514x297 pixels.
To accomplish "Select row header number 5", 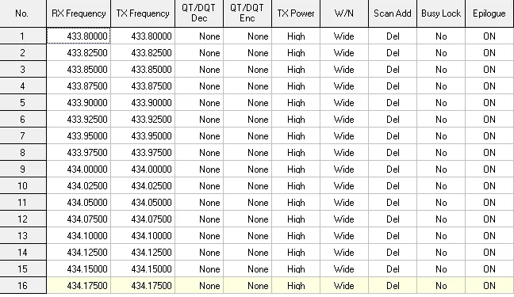I will (x=23, y=102).
